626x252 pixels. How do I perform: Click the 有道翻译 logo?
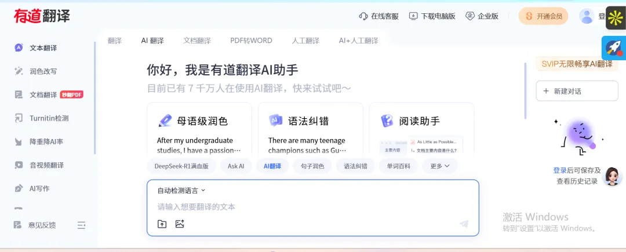(42, 16)
